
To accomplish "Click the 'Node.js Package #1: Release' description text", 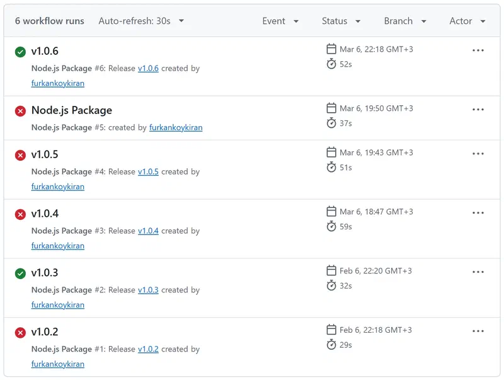I will pyautogui.click(x=83, y=349).
